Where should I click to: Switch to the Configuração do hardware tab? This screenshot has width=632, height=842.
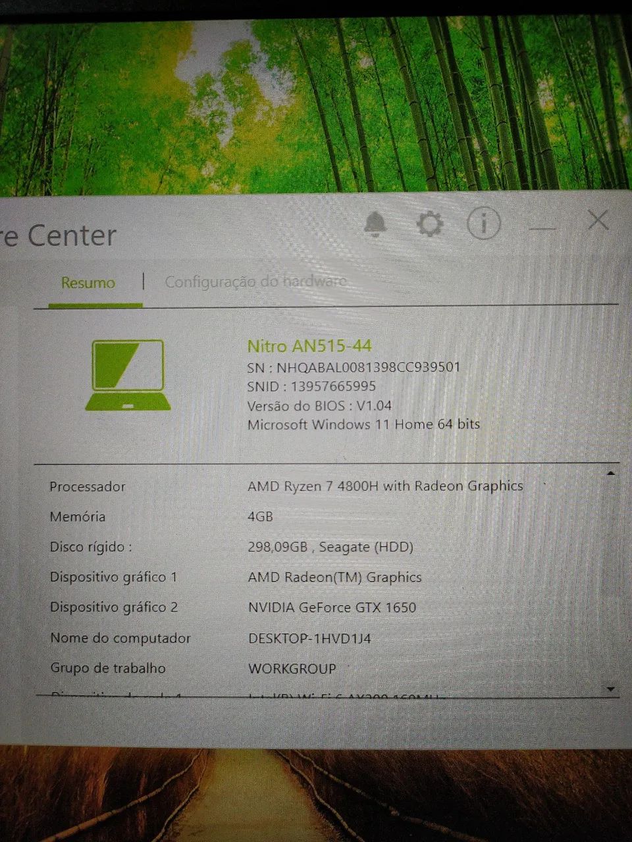tap(257, 282)
